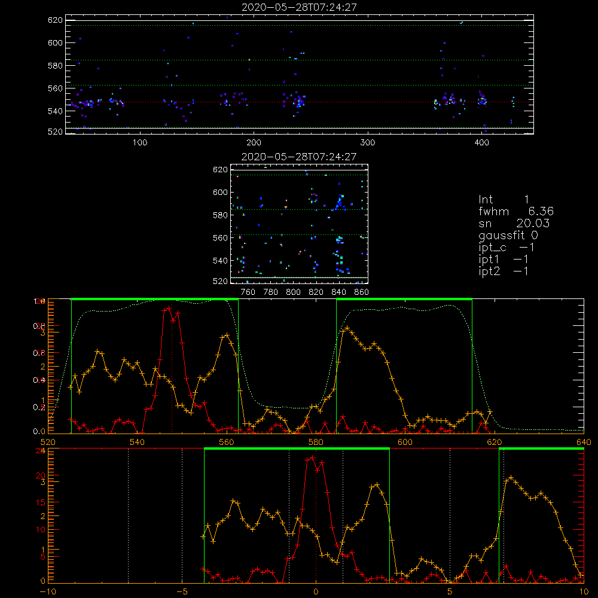
Task: Click the middle plot title 2020-05-28T07:24:27
Action: click(x=299, y=157)
